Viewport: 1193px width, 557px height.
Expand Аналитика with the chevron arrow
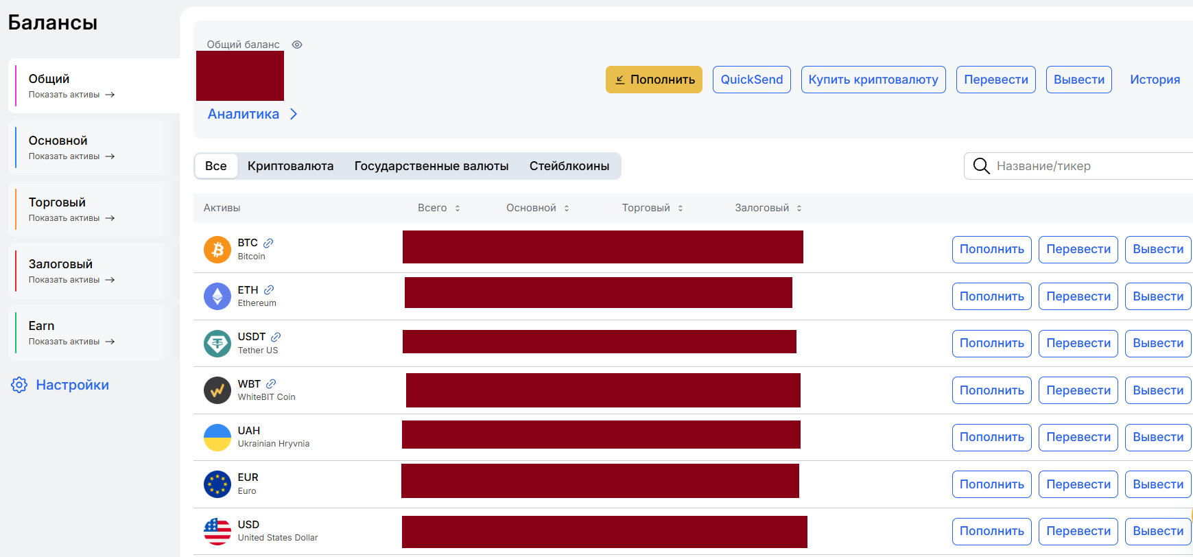tap(294, 114)
